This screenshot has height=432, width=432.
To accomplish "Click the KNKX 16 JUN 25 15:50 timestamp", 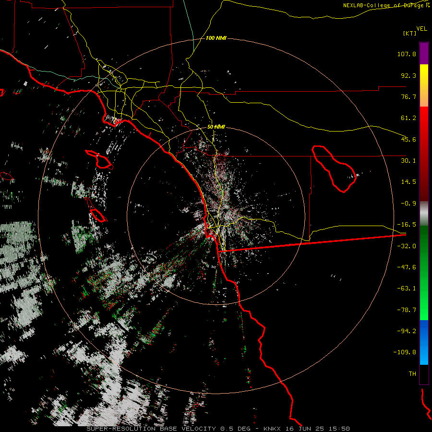I will coord(307,429).
